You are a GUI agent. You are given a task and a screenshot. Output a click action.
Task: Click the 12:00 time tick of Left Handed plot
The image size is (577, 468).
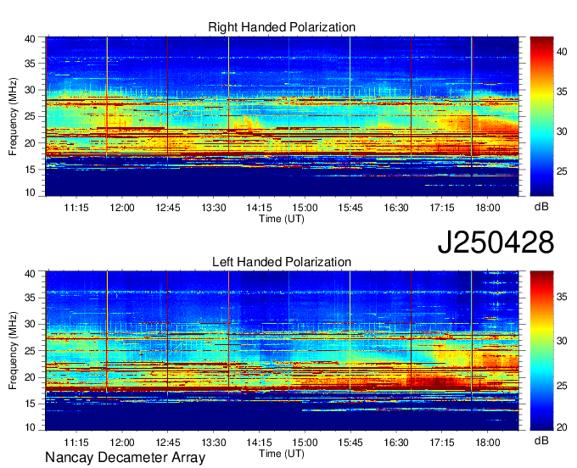122,443
